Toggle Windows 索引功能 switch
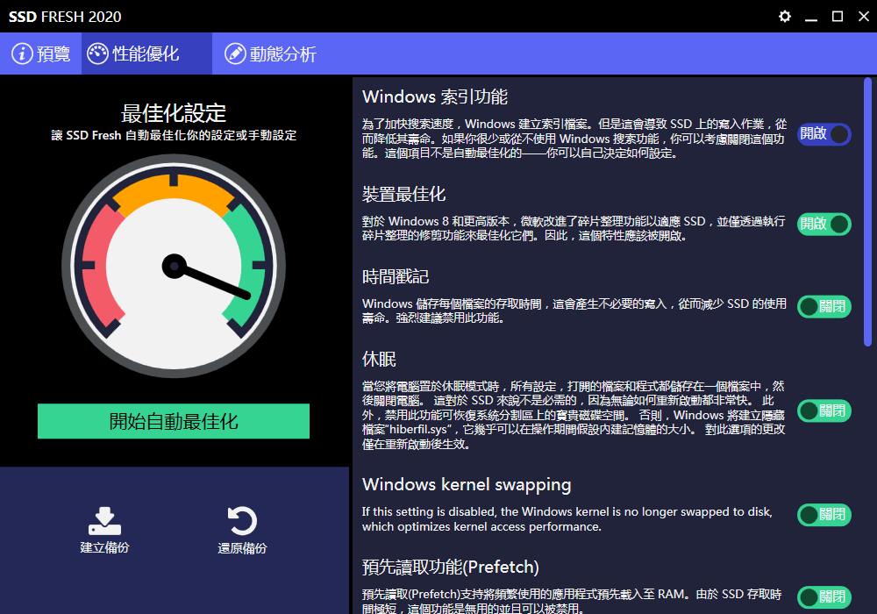877x614 pixels. pos(824,134)
